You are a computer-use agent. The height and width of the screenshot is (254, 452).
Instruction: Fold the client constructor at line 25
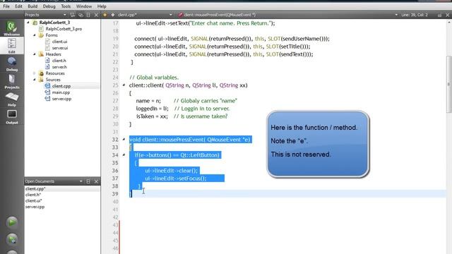[x=124, y=85]
